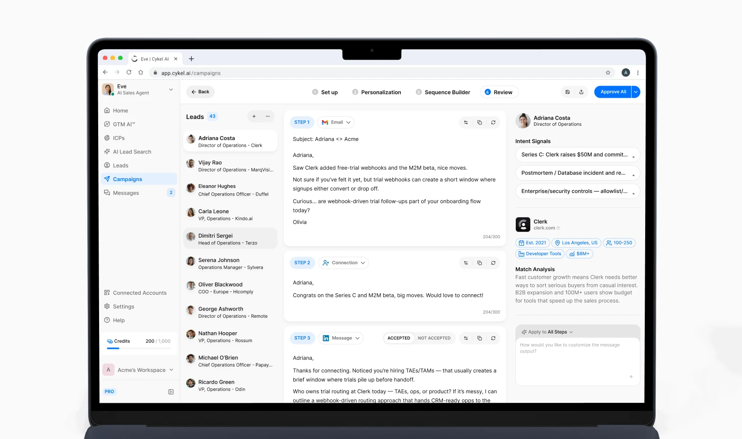Open Messages in the sidebar
Viewport: 742px width, 439px height.
[139, 193]
